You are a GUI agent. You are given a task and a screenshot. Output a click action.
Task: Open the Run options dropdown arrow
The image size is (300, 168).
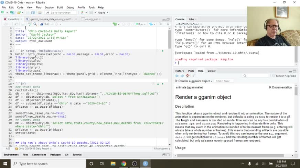click(x=145, y=24)
